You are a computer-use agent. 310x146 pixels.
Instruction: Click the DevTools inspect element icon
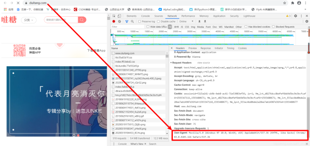[114, 16]
